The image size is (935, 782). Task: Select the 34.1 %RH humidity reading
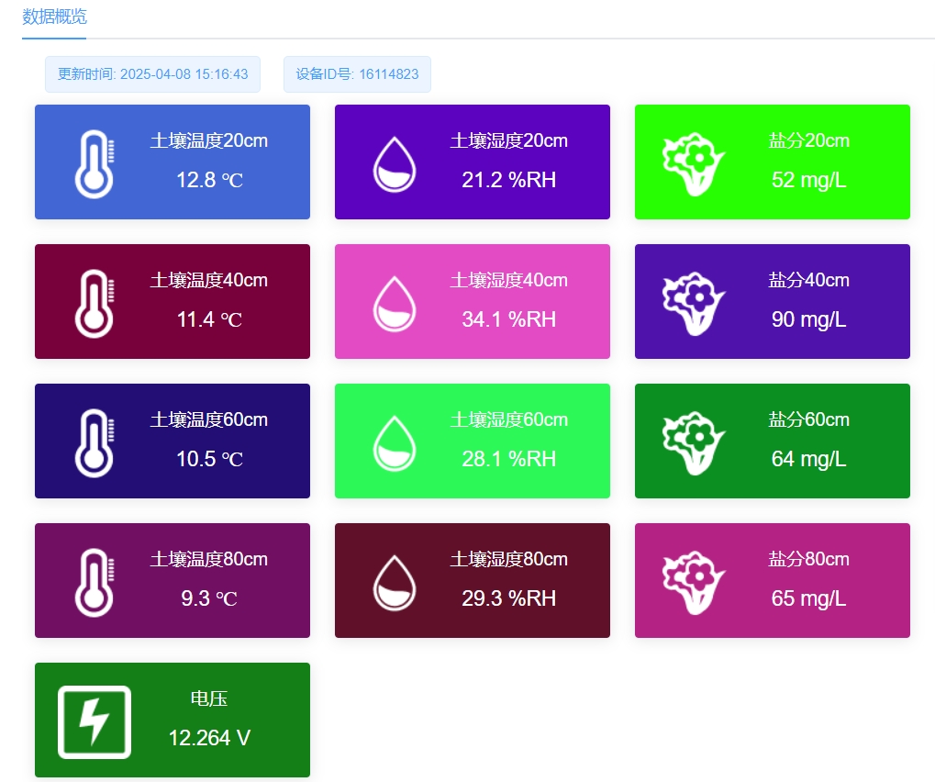[x=508, y=319]
